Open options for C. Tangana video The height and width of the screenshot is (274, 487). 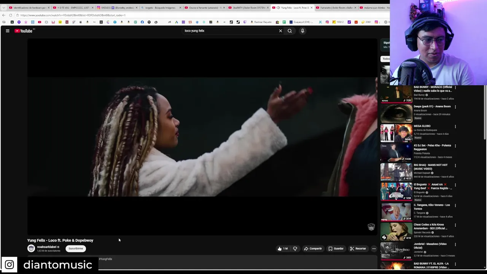coord(455,205)
